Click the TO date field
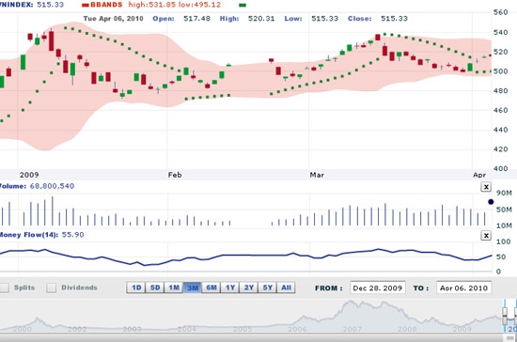 [464, 288]
